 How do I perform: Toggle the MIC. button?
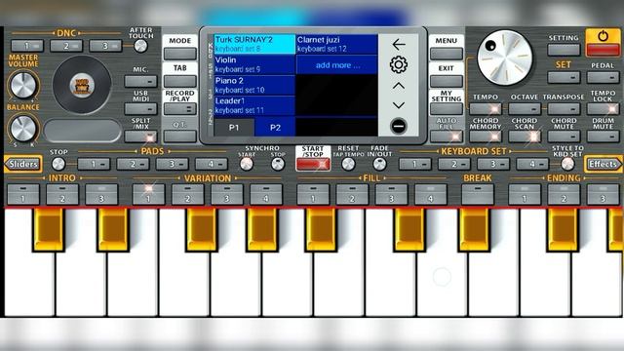tap(140, 82)
